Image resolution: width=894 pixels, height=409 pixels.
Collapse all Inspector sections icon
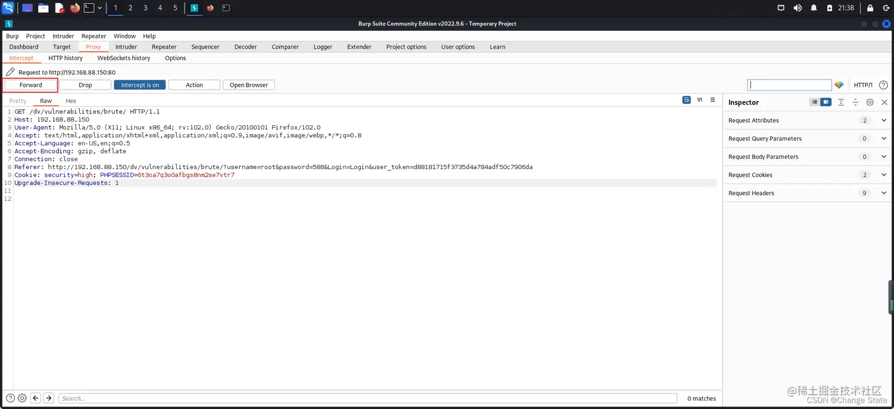point(856,102)
